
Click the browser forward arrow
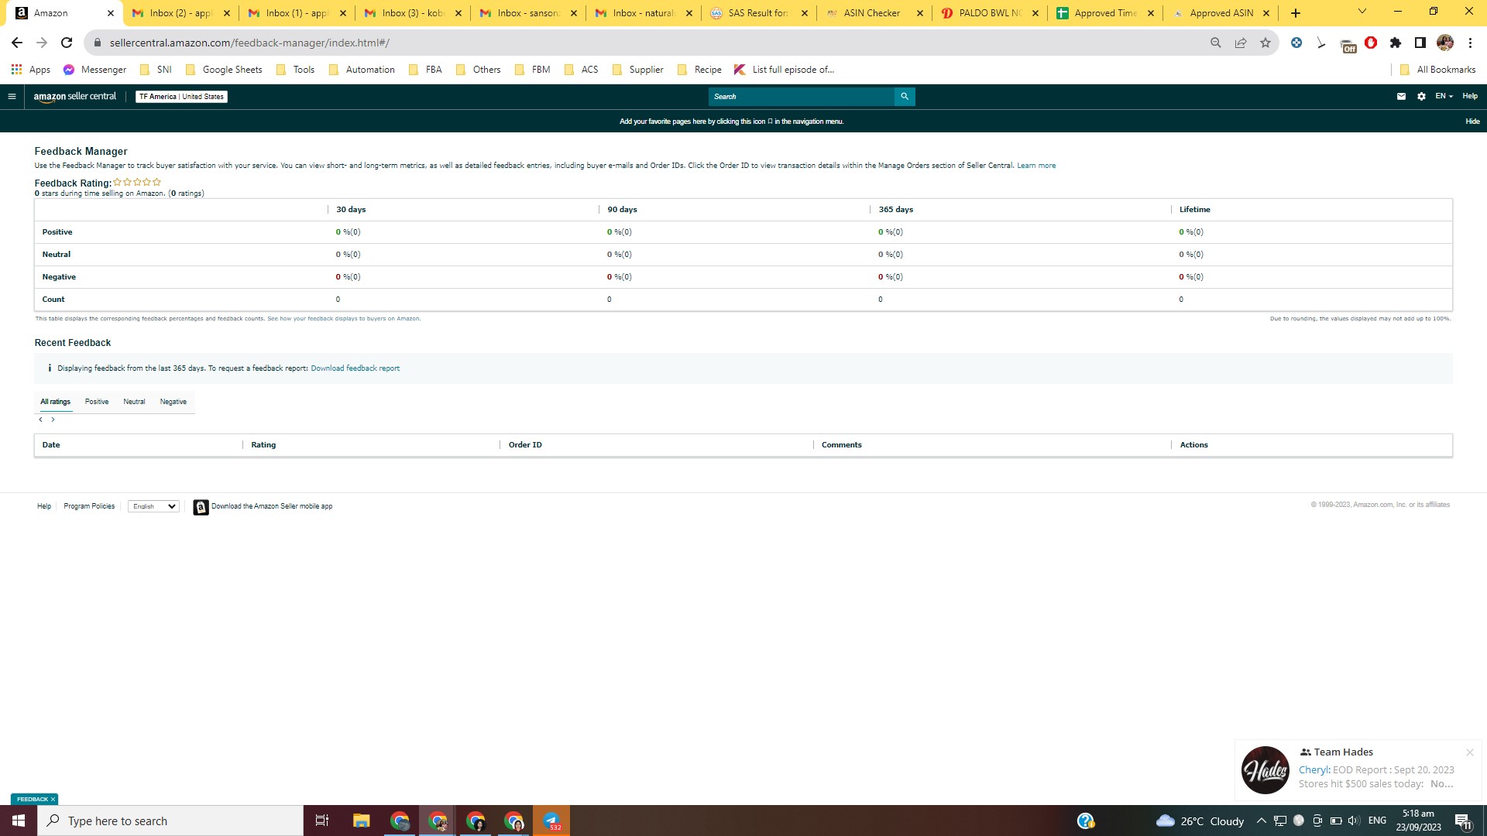[42, 43]
